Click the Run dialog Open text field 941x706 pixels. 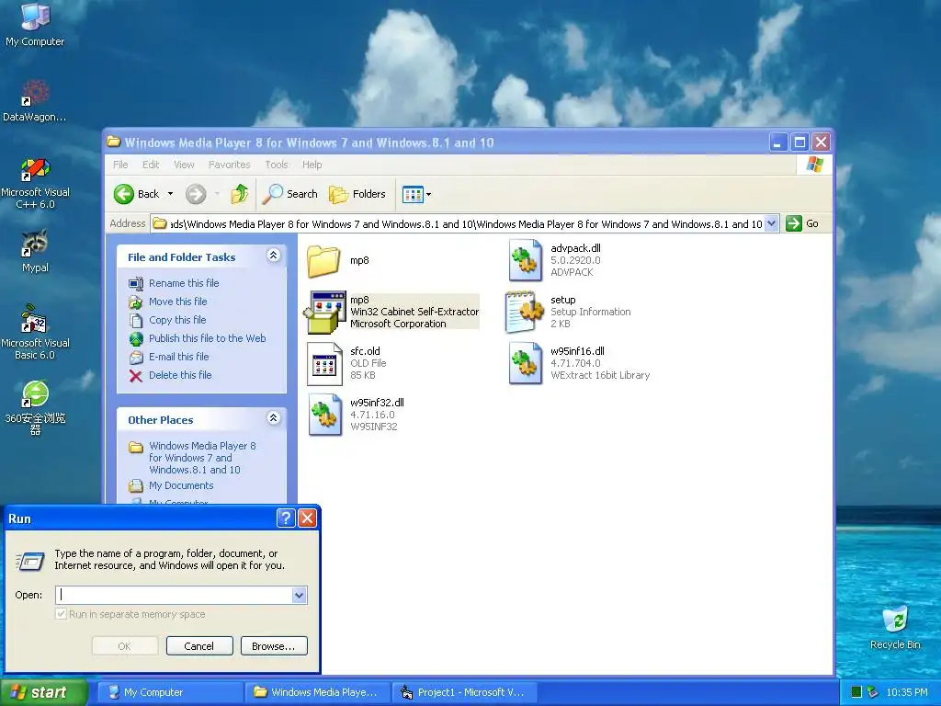[174, 595]
